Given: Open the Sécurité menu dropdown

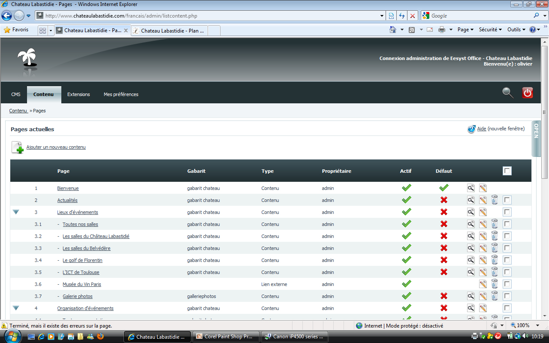Looking at the screenshot, I should 490,30.
